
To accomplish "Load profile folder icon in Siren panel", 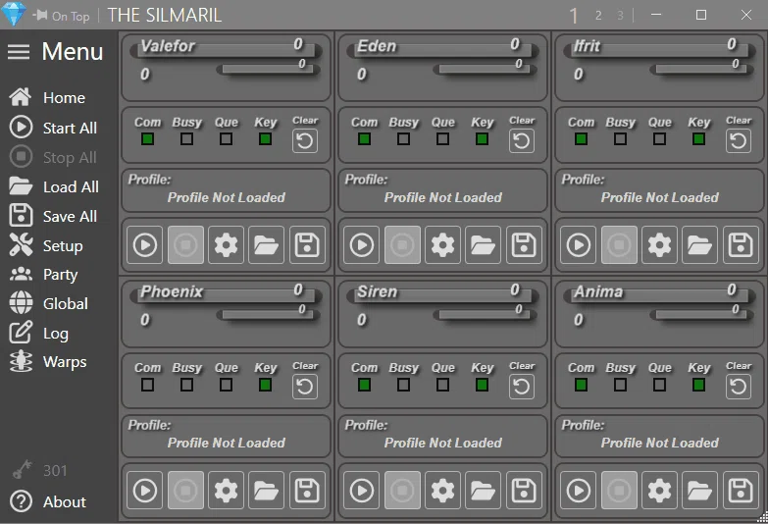I will pos(483,491).
